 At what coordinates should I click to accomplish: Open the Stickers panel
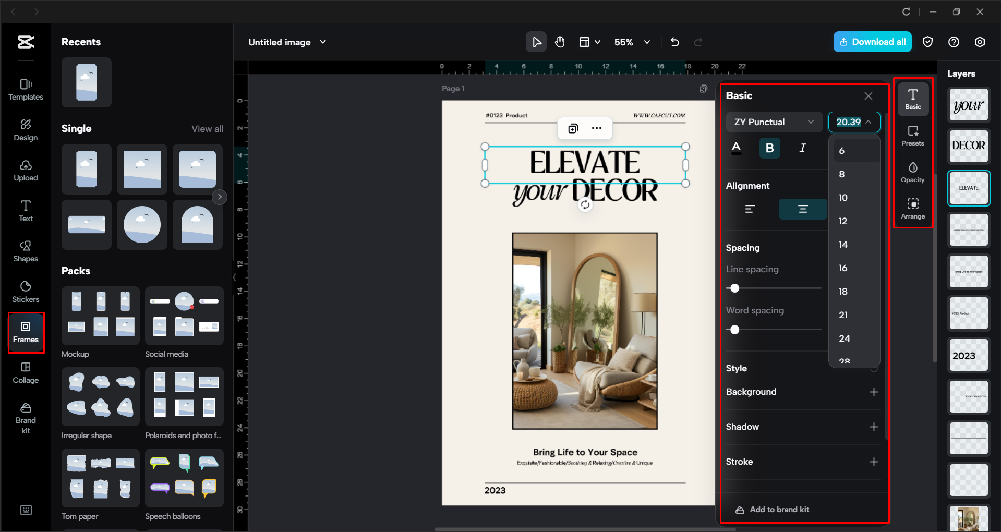click(25, 292)
